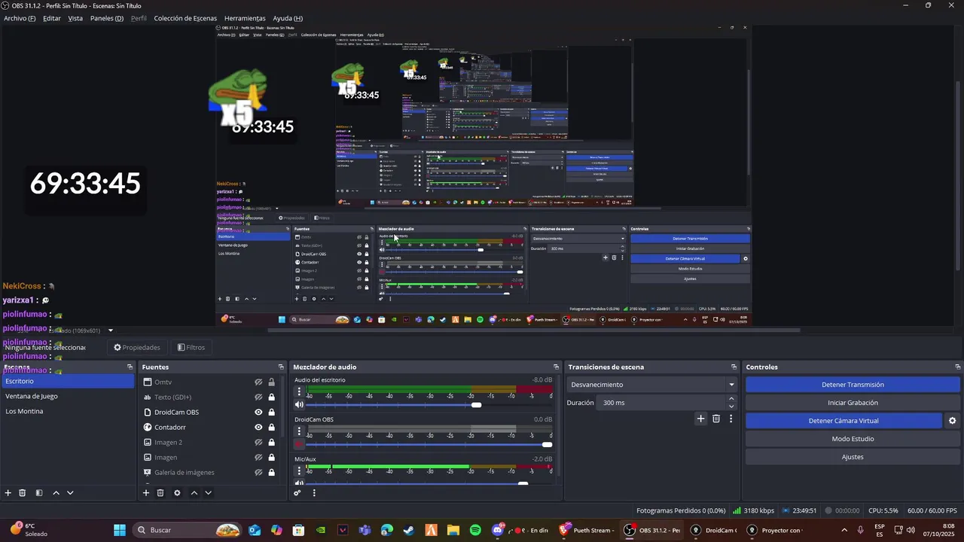This screenshot has width=964, height=542.
Task: Hide the Contadorr source
Action: click(258, 428)
